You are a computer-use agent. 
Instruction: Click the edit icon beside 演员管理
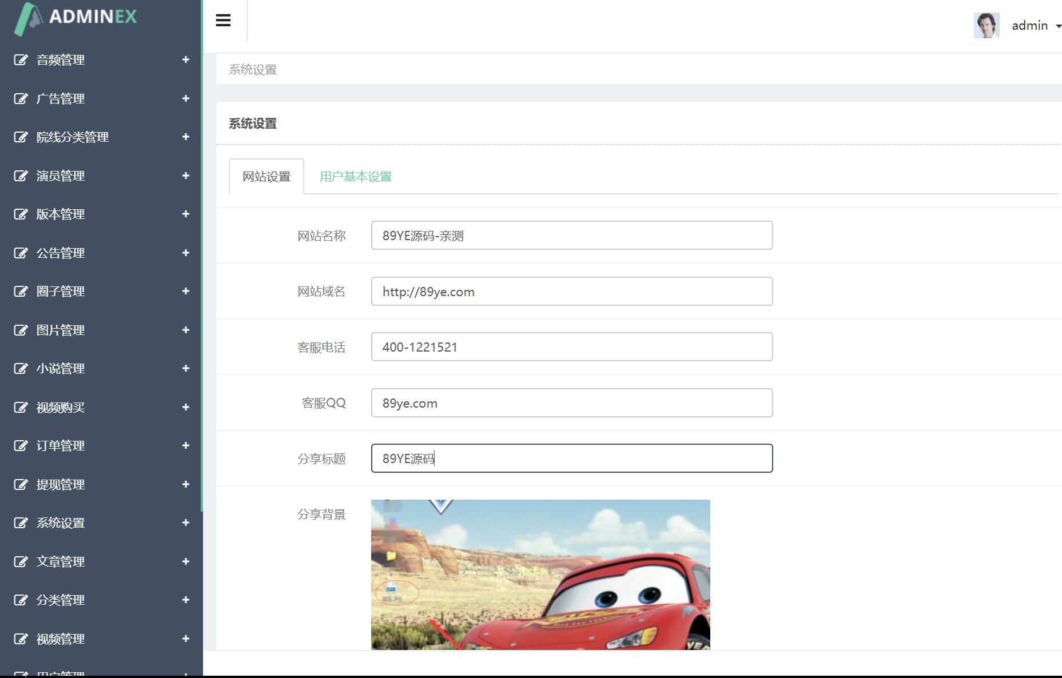pos(21,176)
